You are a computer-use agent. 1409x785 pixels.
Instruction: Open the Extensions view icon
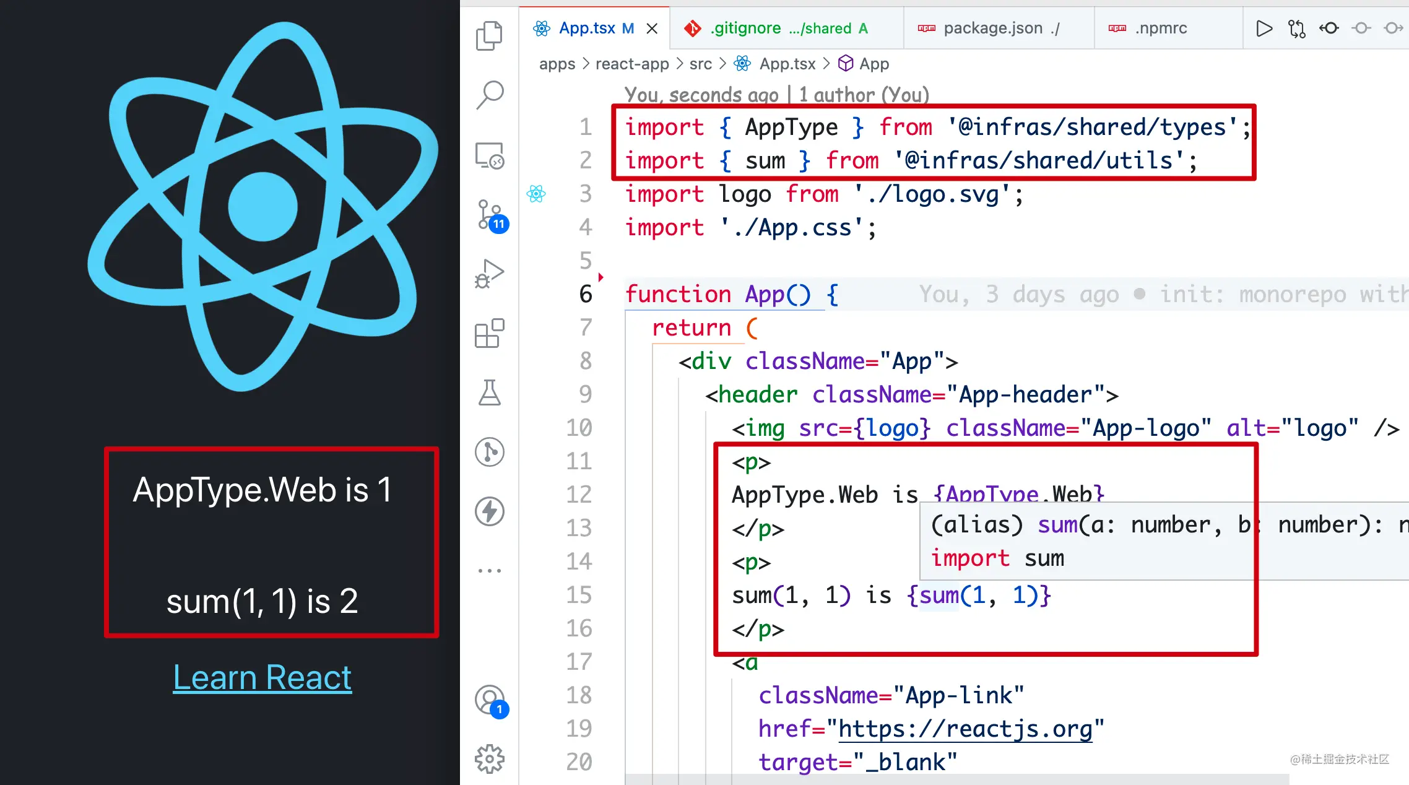(489, 334)
